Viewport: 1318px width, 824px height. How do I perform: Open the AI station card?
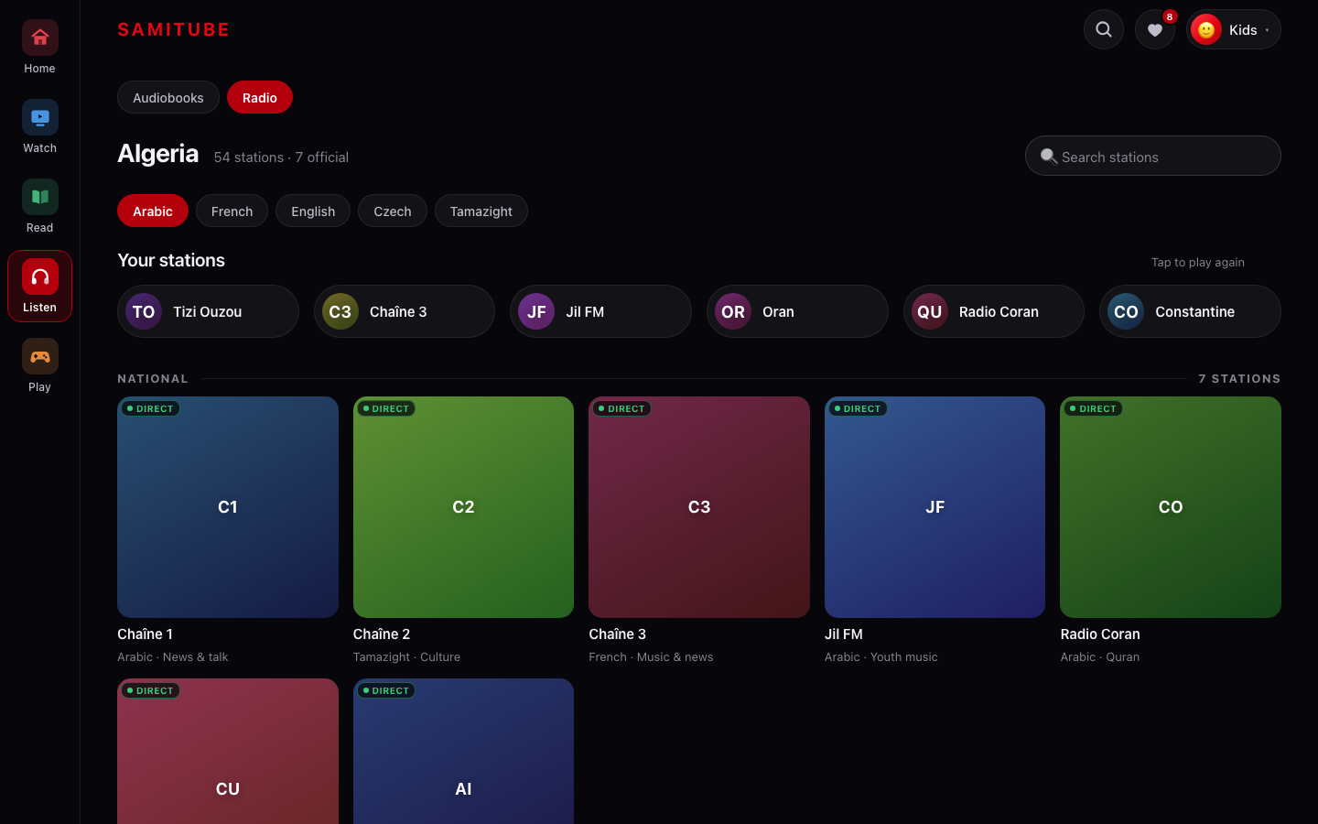coord(463,751)
